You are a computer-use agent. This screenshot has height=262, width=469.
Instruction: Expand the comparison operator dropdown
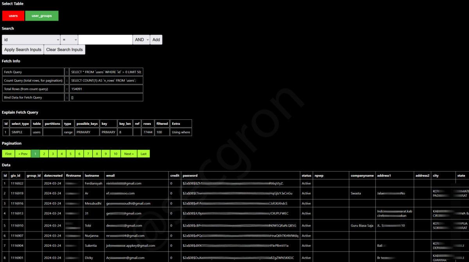[69, 39]
